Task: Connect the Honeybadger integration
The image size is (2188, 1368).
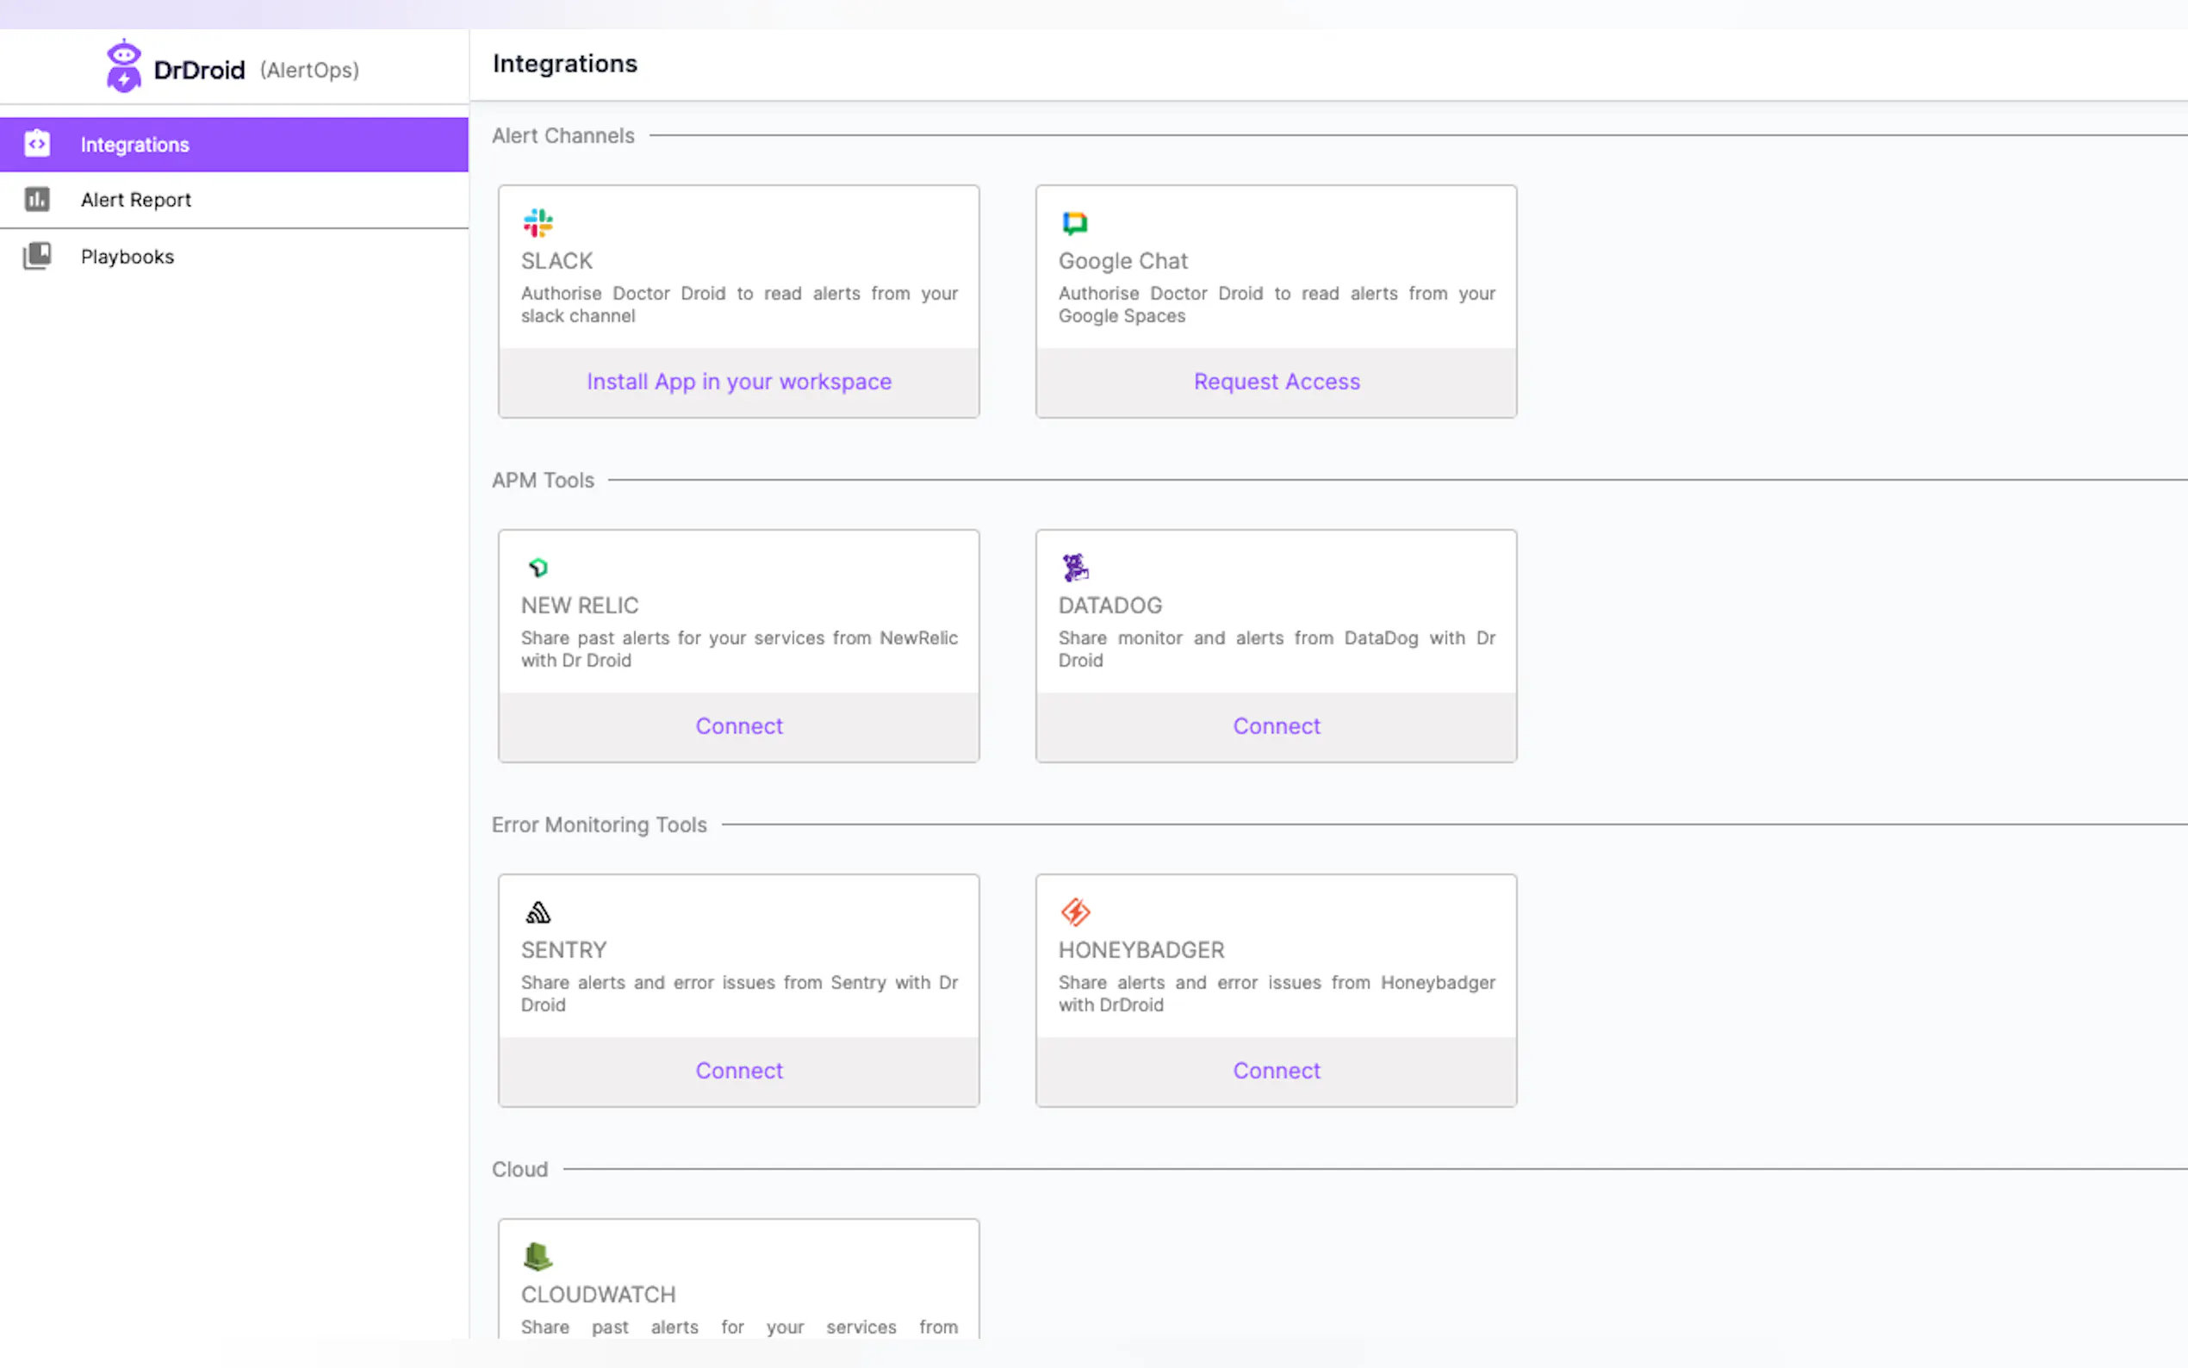Action: tap(1277, 1072)
